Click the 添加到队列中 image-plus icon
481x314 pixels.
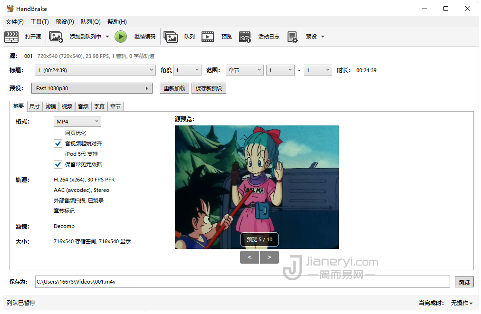(56, 37)
